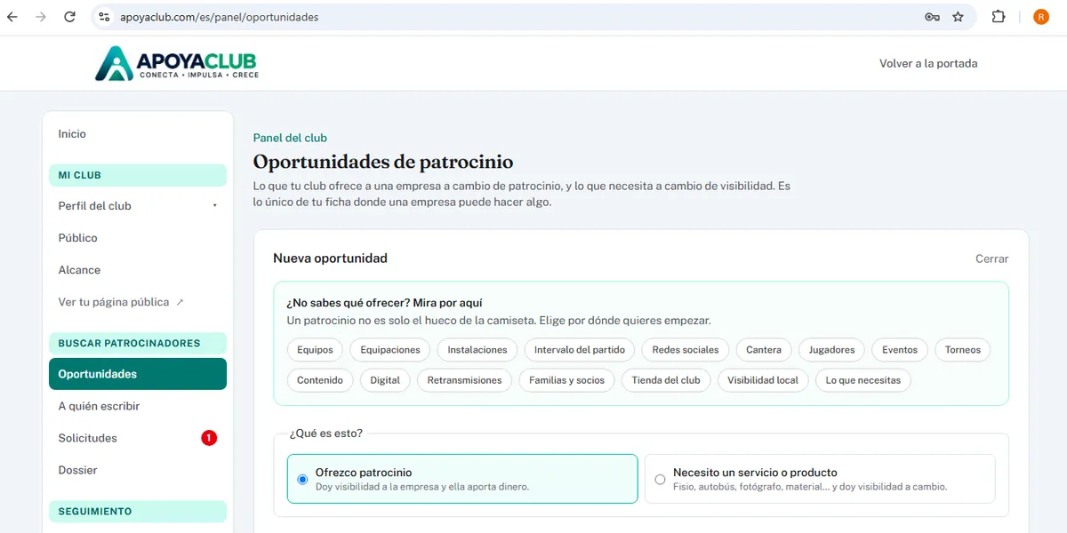Select Ofrezco patrocinio radio option
The height and width of the screenshot is (533, 1067).
coord(462,479)
